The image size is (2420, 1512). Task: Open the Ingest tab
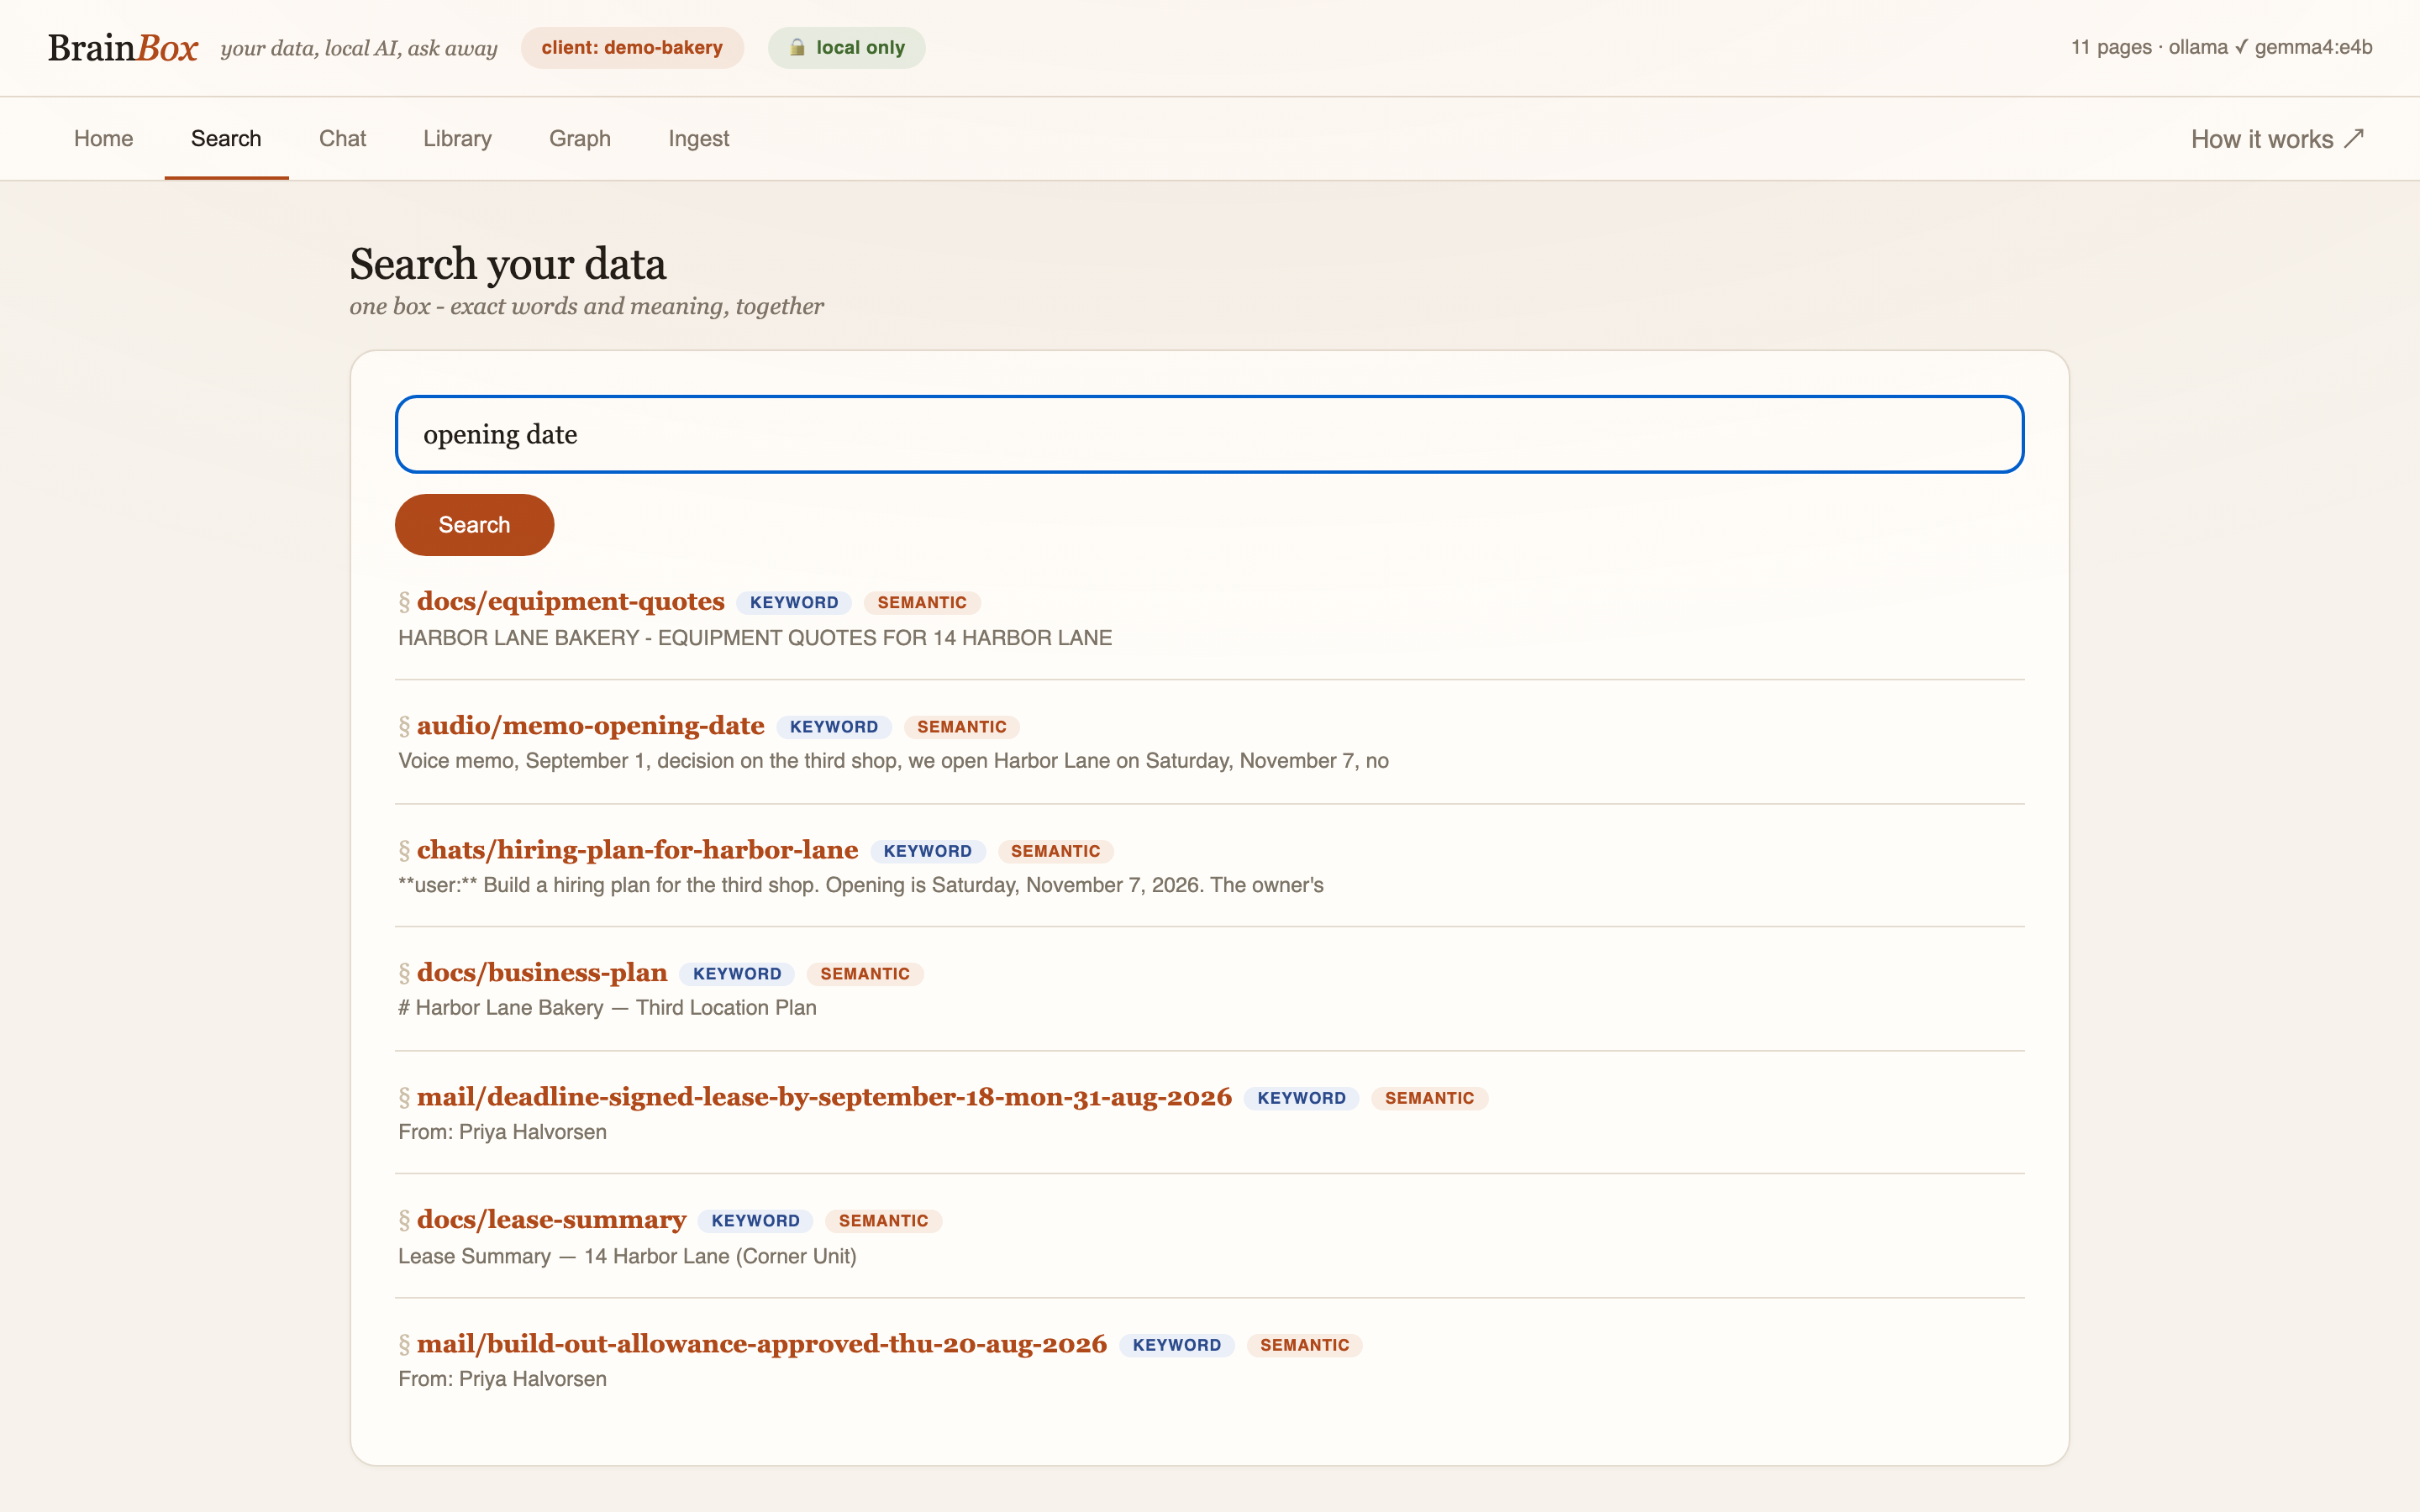(x=699, y=138)
